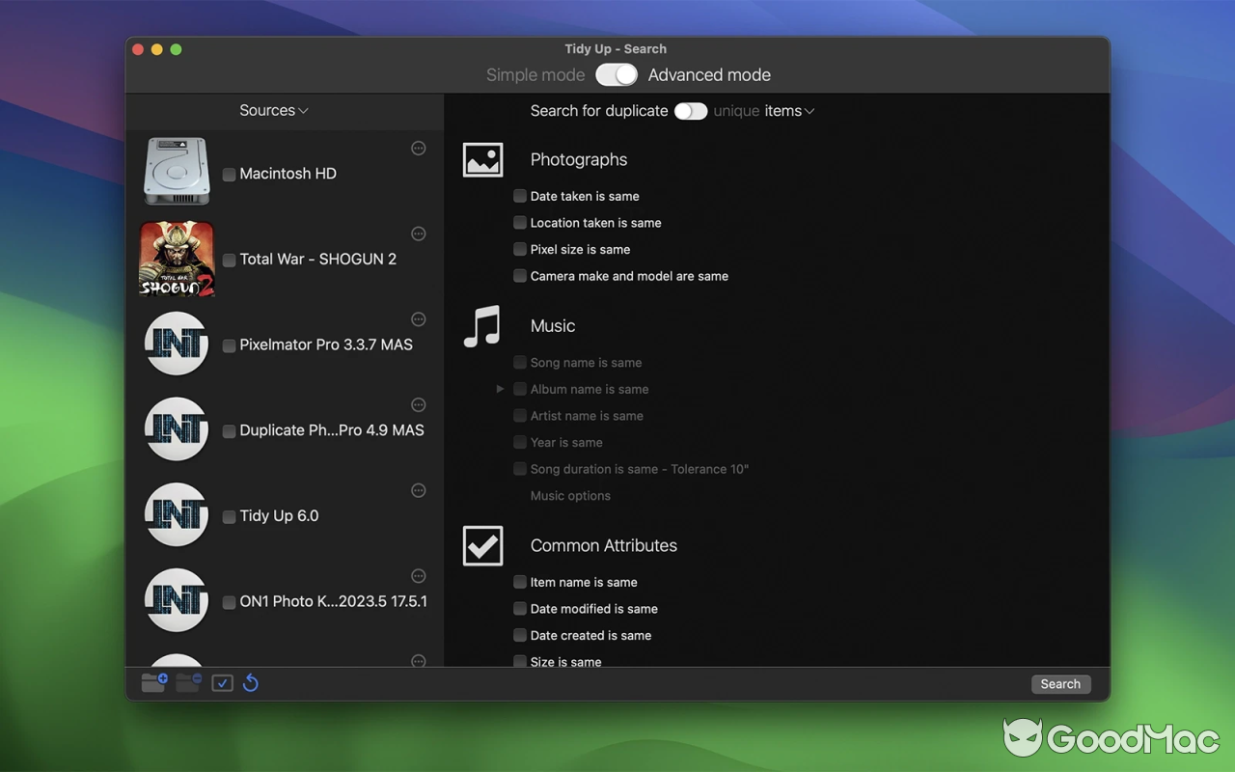Viewport: 1235px width, 772px height.
Task: Expand Album name is same options
Action: [x=500, y=389]
